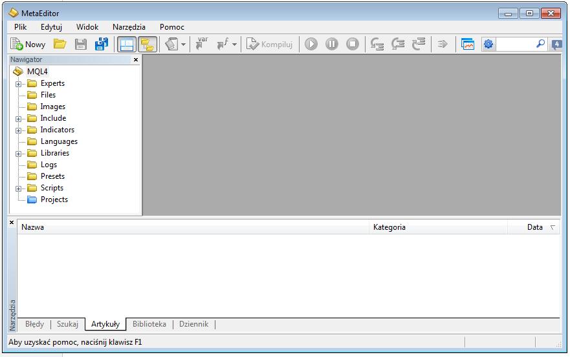Click the magnifier search icon
This screenshot has height=357, width=570.
[x=540, y=43]
